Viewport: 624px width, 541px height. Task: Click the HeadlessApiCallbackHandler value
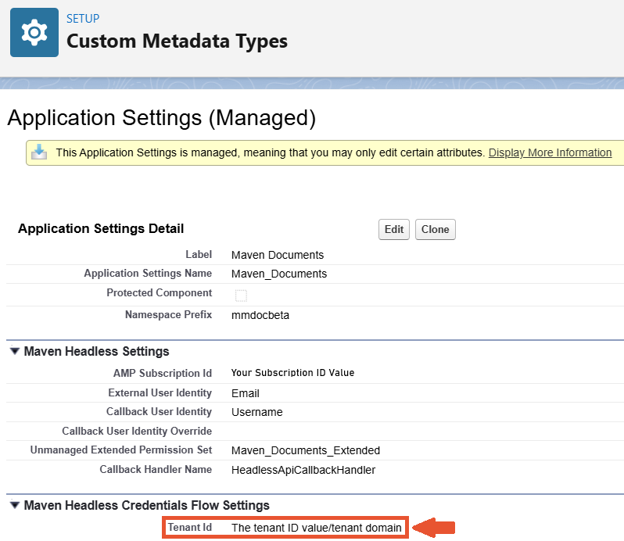(303, 470)
